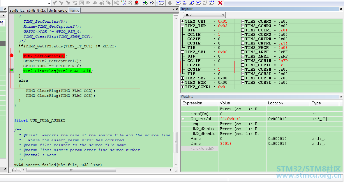Expand the TIM2_CCMR1 register node
Image resolution: width=344 pixels, height=182 pixels.
tap(182, 87)
